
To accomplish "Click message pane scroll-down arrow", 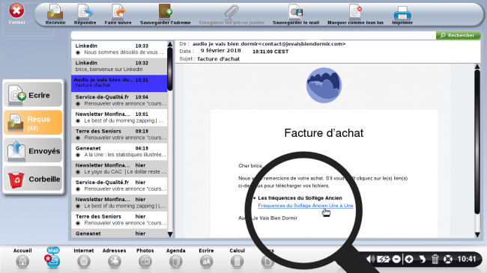I will coord(477,235).
